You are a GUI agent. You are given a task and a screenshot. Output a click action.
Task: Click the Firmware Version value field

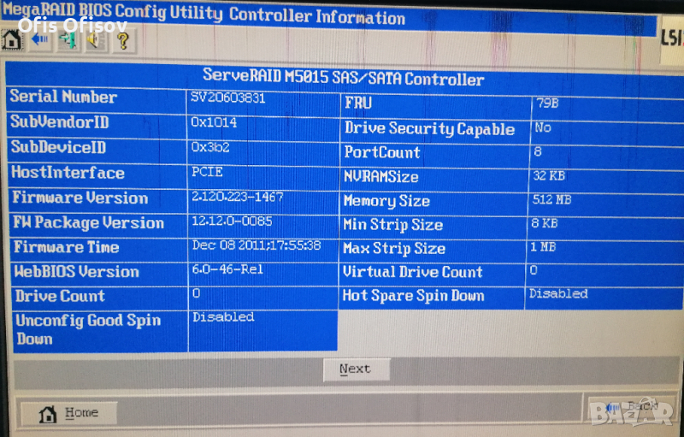click(x=238, y=197)
